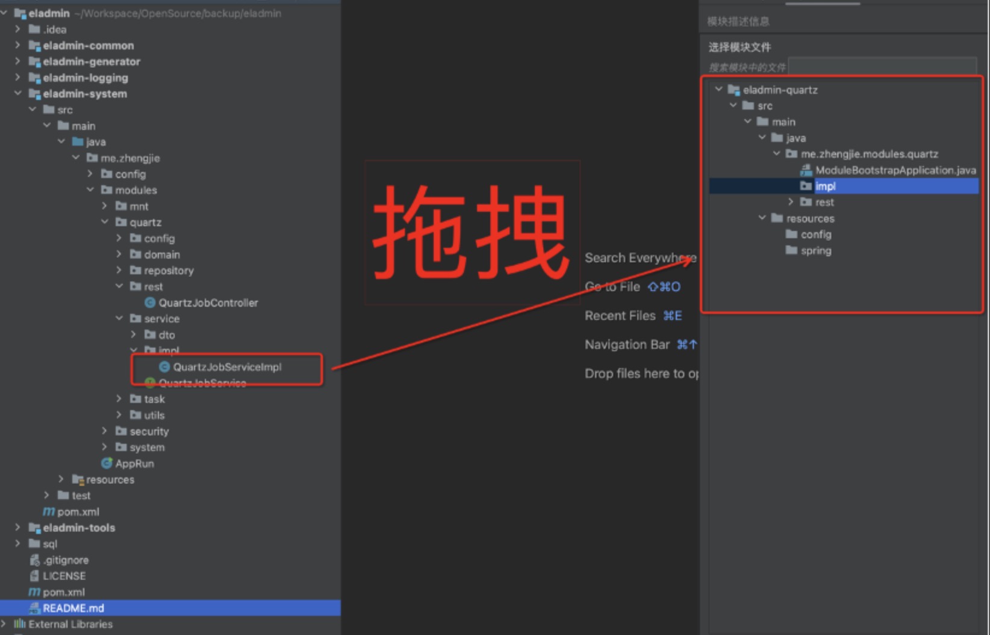Select QuartzJobController in the tree
This screenshot has height=635, width=990.
pyautogui.click(x=208, y=303)
